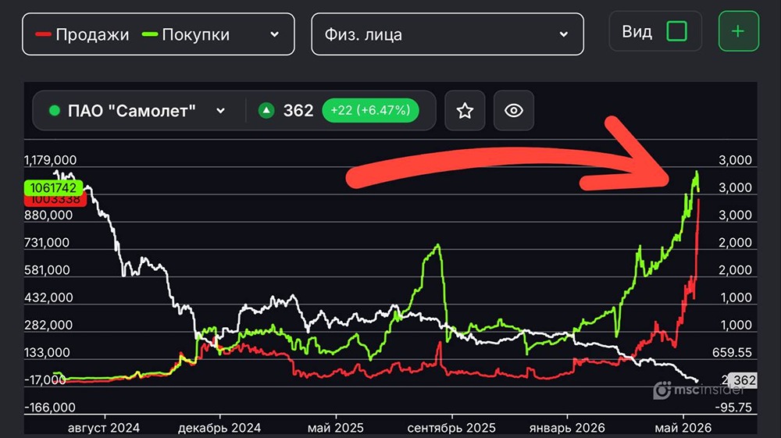Click the 659.55 right axis value

point(732,352)
